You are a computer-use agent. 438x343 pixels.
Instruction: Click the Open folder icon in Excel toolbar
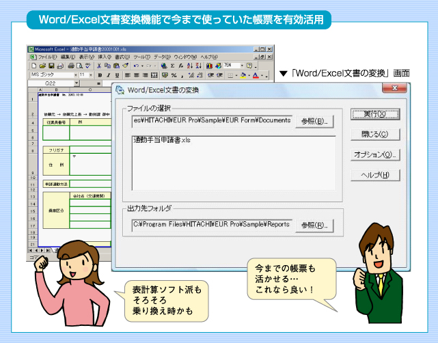(x=42, y=66)
